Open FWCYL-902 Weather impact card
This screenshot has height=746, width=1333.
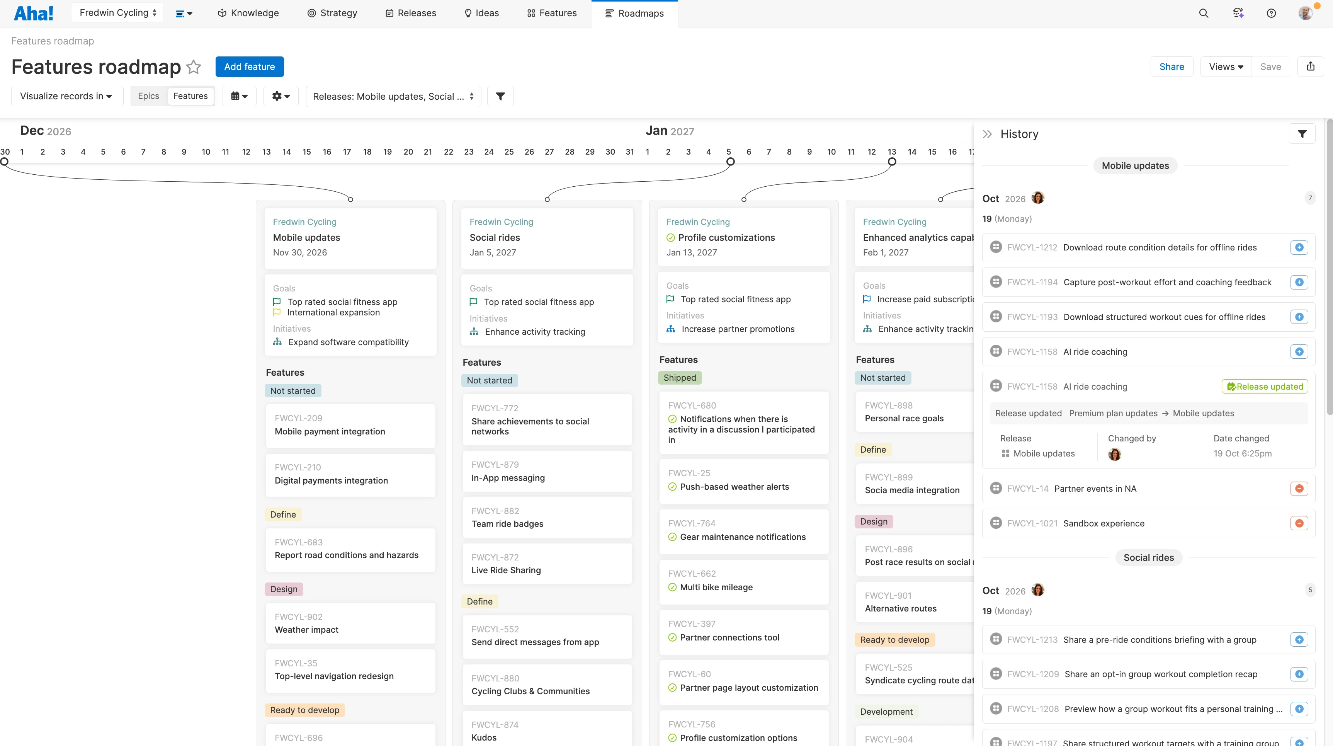click(x=350, y=623)
